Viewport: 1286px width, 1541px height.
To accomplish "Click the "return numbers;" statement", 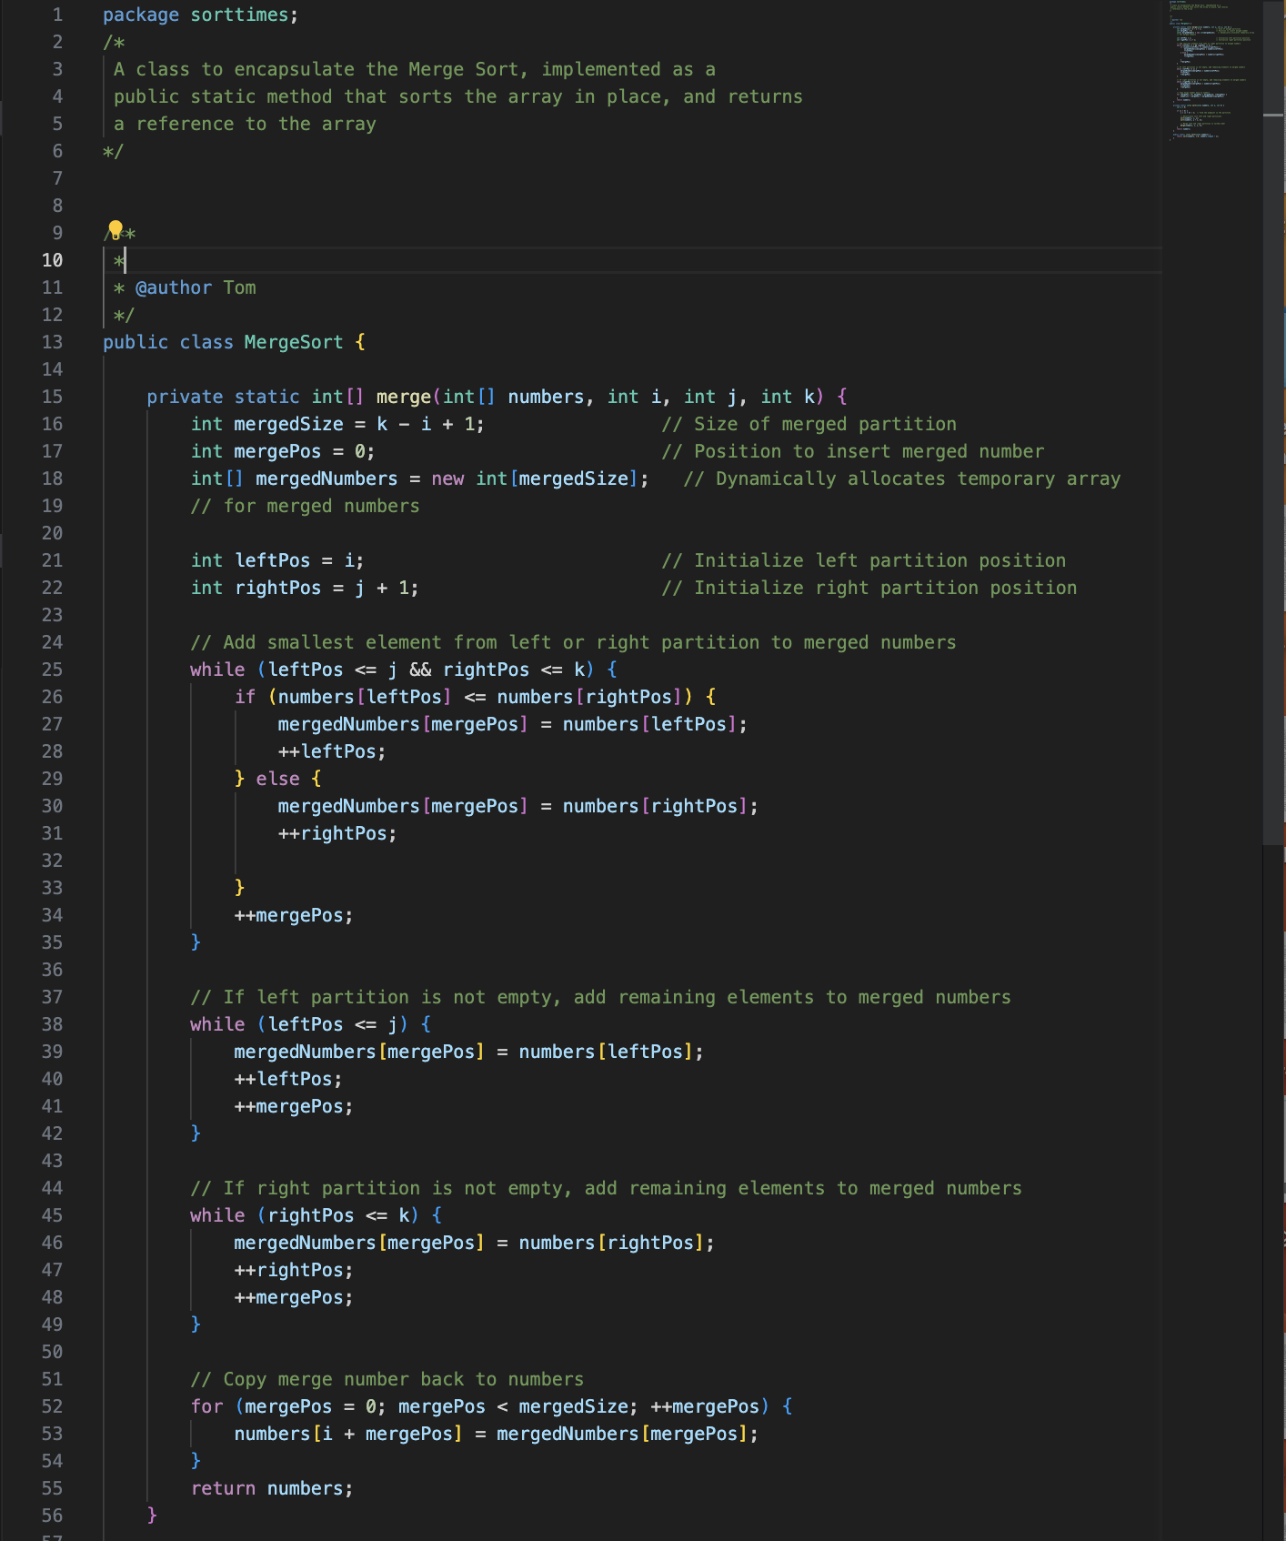I will click(272, 1488).
